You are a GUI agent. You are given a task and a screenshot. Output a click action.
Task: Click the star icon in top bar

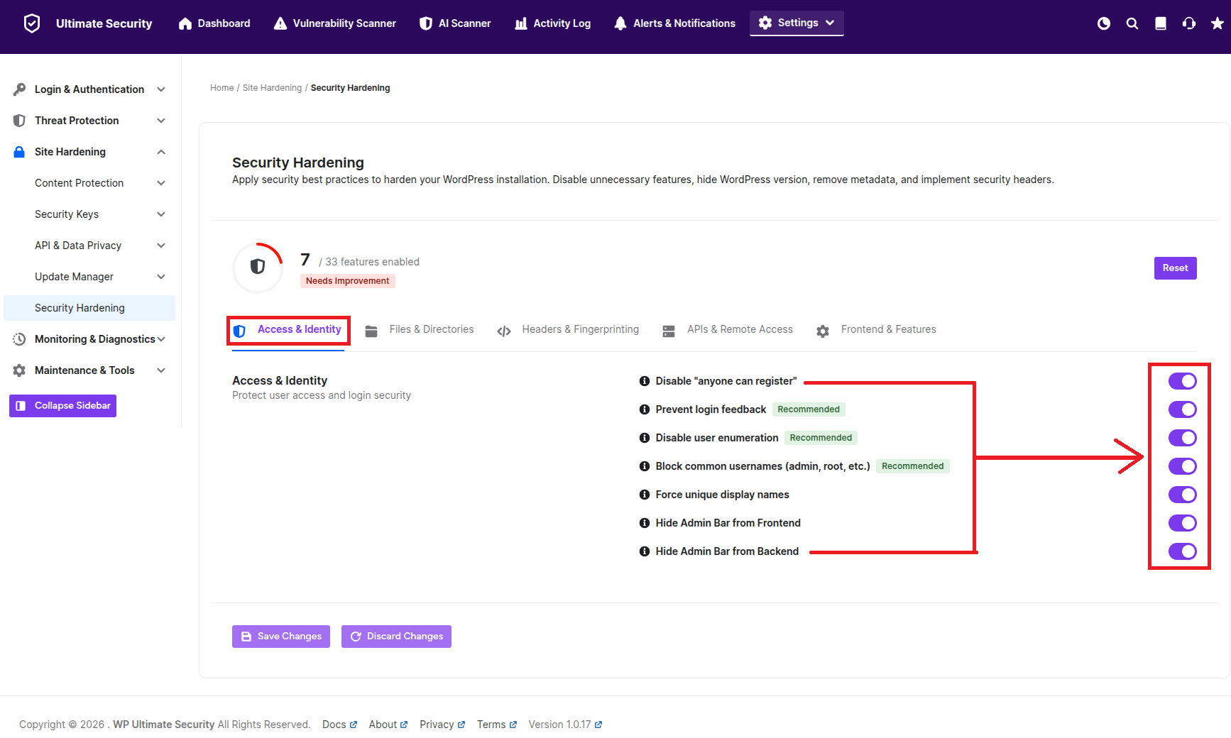tap(1218, 23)
